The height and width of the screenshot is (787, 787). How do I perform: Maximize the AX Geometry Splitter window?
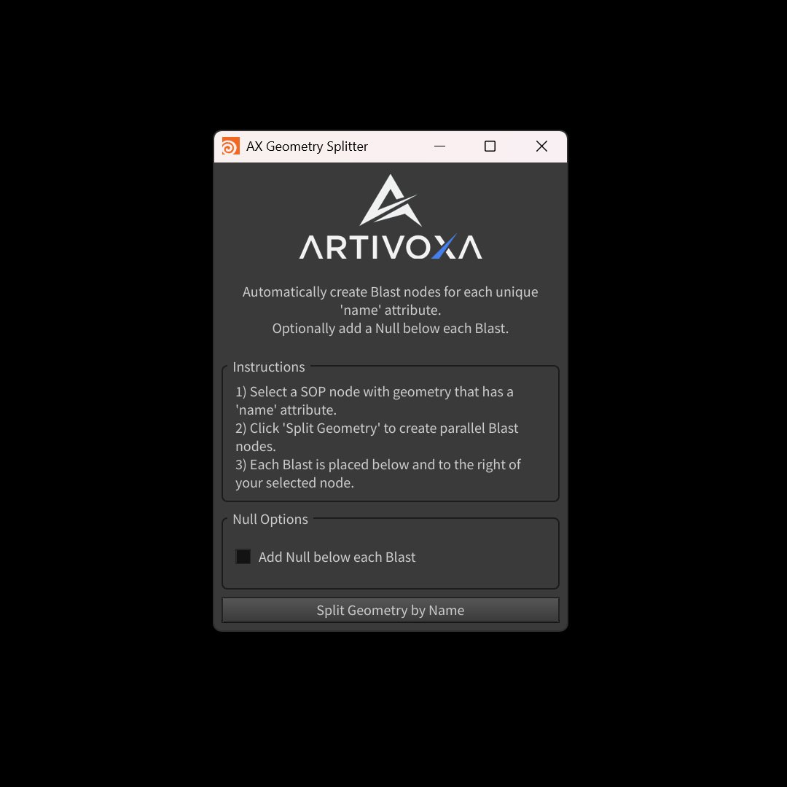(x=490, y=146)
